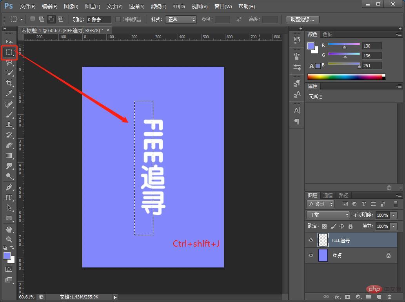The image size is (405, 302).
Task: Select the History Brush tool
Action: click(x=9, y=135)
